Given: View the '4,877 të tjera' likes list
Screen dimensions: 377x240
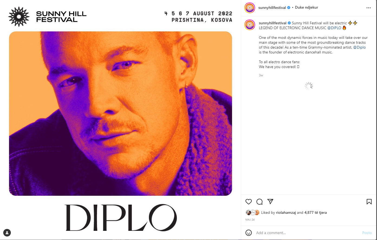Looking at the screenshot, I should pyautogui.click(x=316, y=212).
